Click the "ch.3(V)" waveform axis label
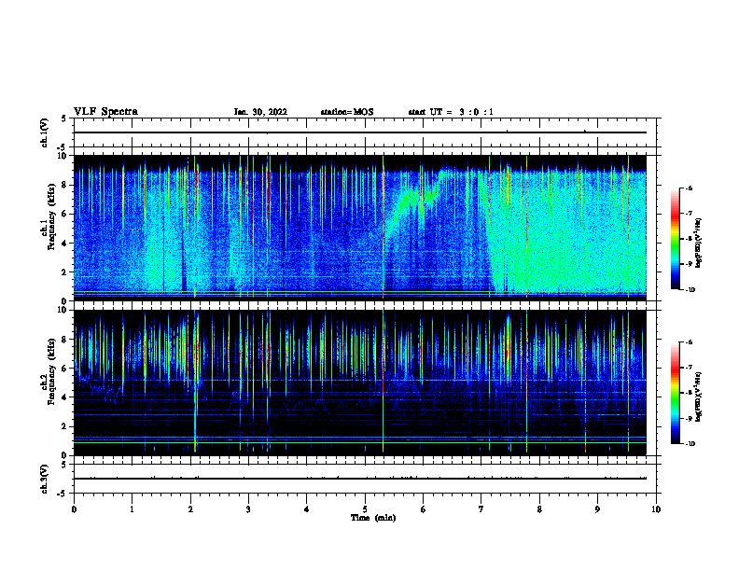The width and height of the screenshot is (739, 571). pos(45,479)
